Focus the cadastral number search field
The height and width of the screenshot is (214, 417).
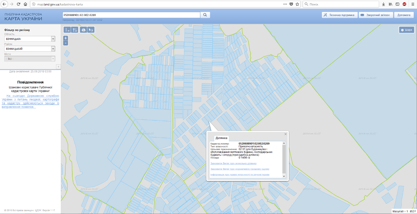click(131, 15)
